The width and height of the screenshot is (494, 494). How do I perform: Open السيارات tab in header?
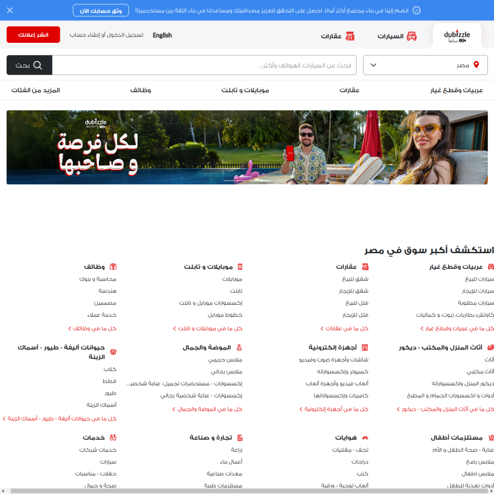tap(397, 36)
